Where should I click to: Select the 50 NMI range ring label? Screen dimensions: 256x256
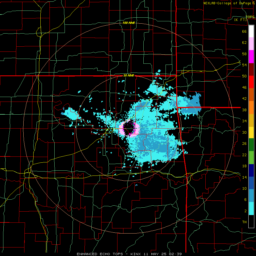pyautogui.click(x=129, y=75)
